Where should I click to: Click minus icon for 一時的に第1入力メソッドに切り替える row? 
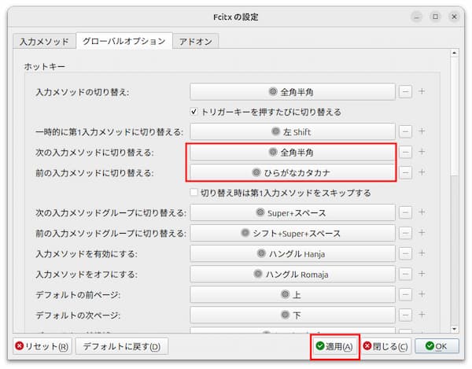(405, 131)
